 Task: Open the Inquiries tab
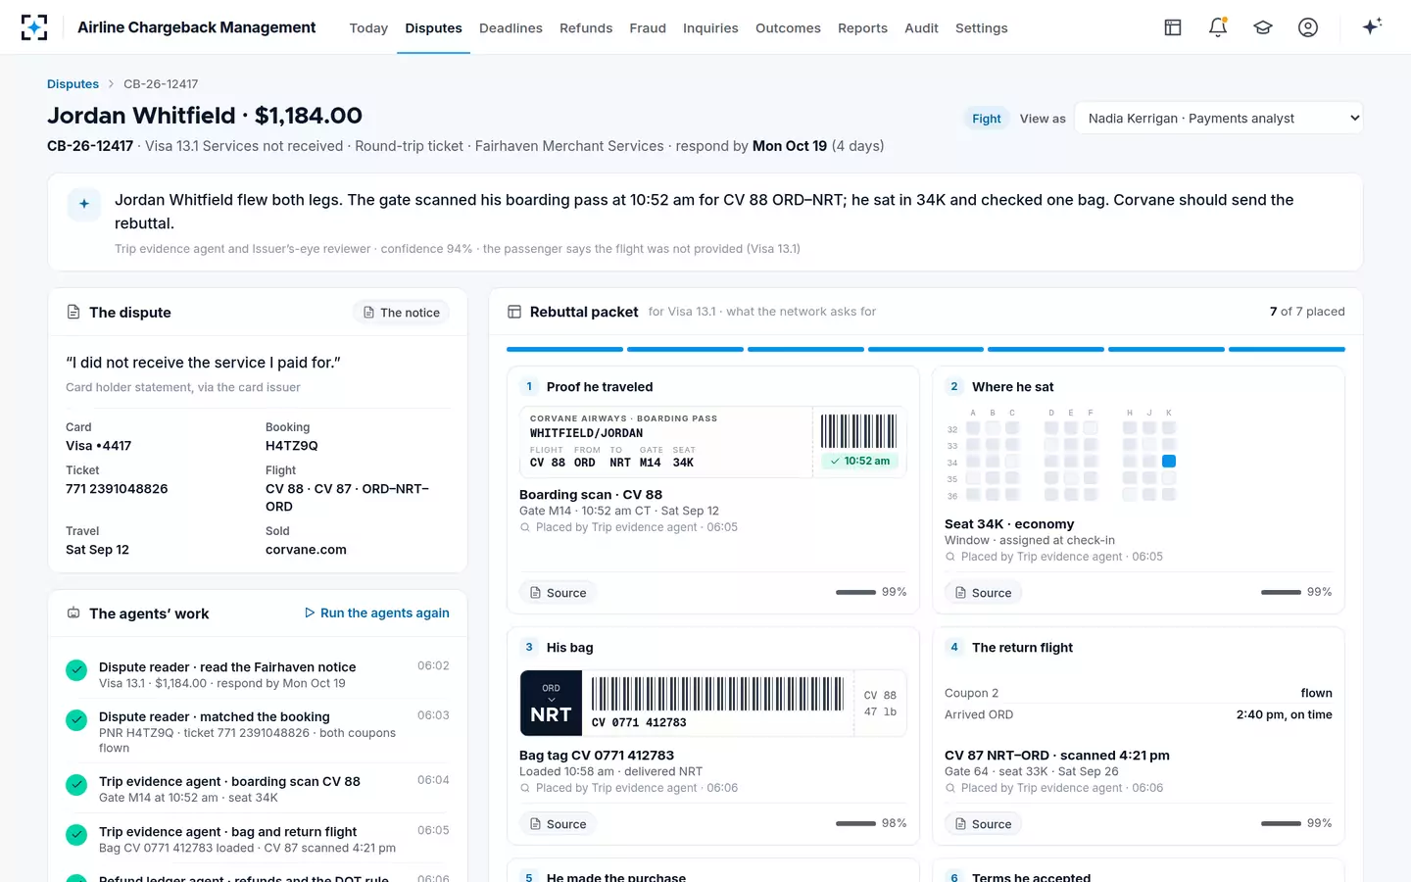click(710, 28)
